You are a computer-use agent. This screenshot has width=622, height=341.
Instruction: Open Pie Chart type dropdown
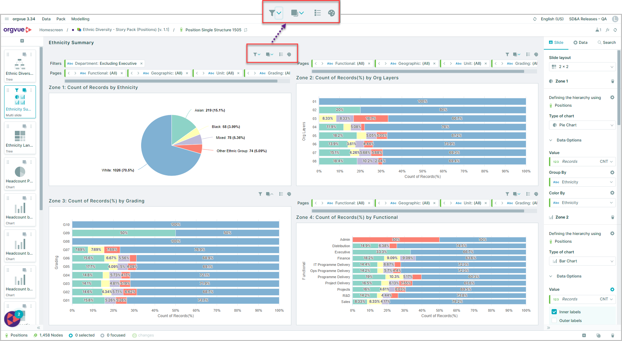582,125
